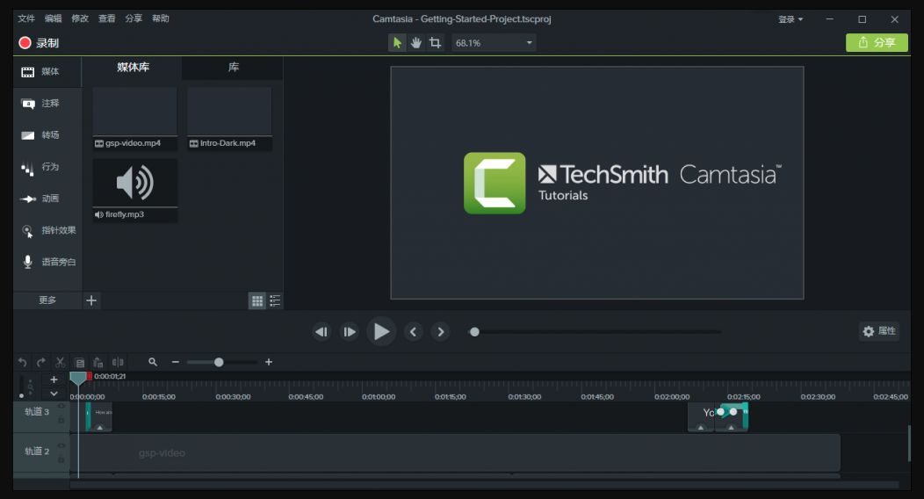Click the green 分享 share button
Image resolution: width=924 pixels, height=499 pixels.
(877, 42)
